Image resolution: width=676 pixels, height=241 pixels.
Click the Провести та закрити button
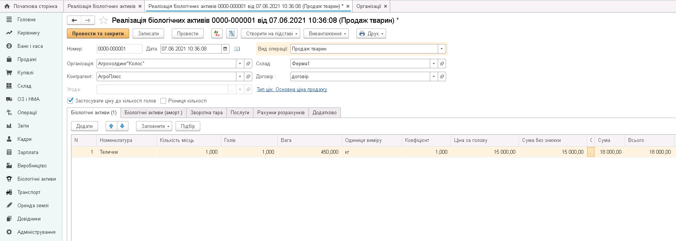pyautogui.click(x=98, y=33)
